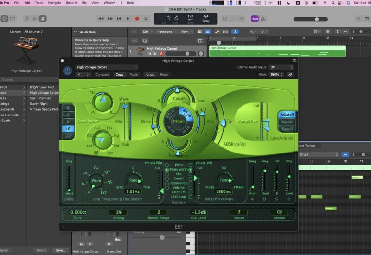This screenshot has height=255, width=371.
Task: Open the LCD display mode dropdown arrow
Action: point(215,19)
